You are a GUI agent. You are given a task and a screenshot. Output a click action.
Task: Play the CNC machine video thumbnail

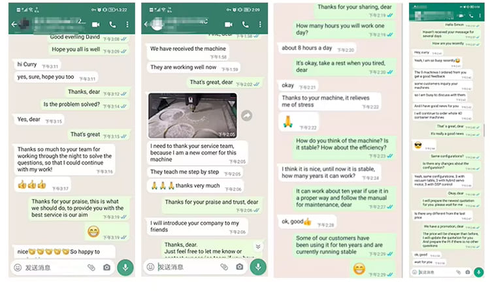(x=193, y=115)
